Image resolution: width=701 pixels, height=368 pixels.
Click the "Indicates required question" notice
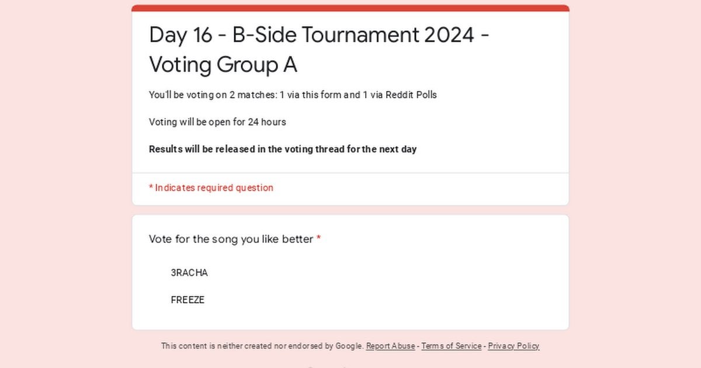tap(214, 188)
